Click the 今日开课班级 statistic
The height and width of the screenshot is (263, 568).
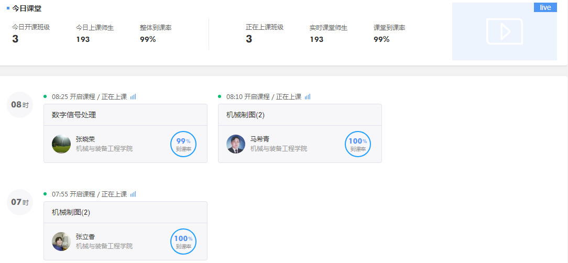click(31, 34)
